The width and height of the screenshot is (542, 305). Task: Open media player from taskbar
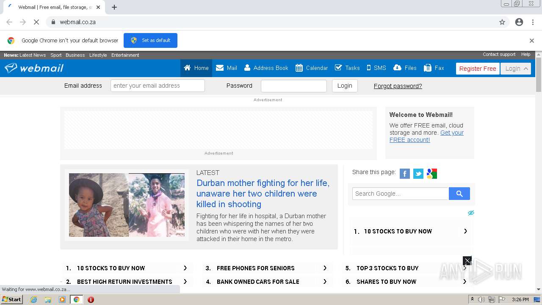tap(62, 299)
